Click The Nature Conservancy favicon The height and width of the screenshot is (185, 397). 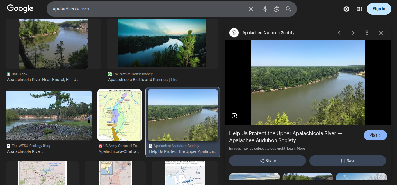(x=110, y=74)
